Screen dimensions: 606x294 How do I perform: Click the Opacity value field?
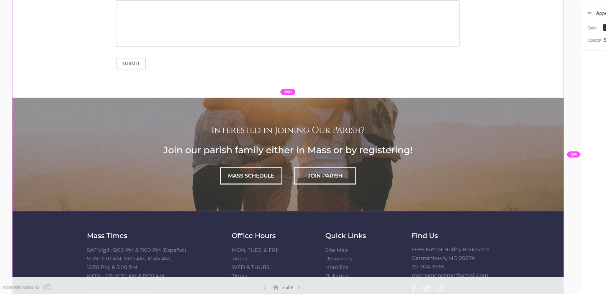tap(604, 40)
